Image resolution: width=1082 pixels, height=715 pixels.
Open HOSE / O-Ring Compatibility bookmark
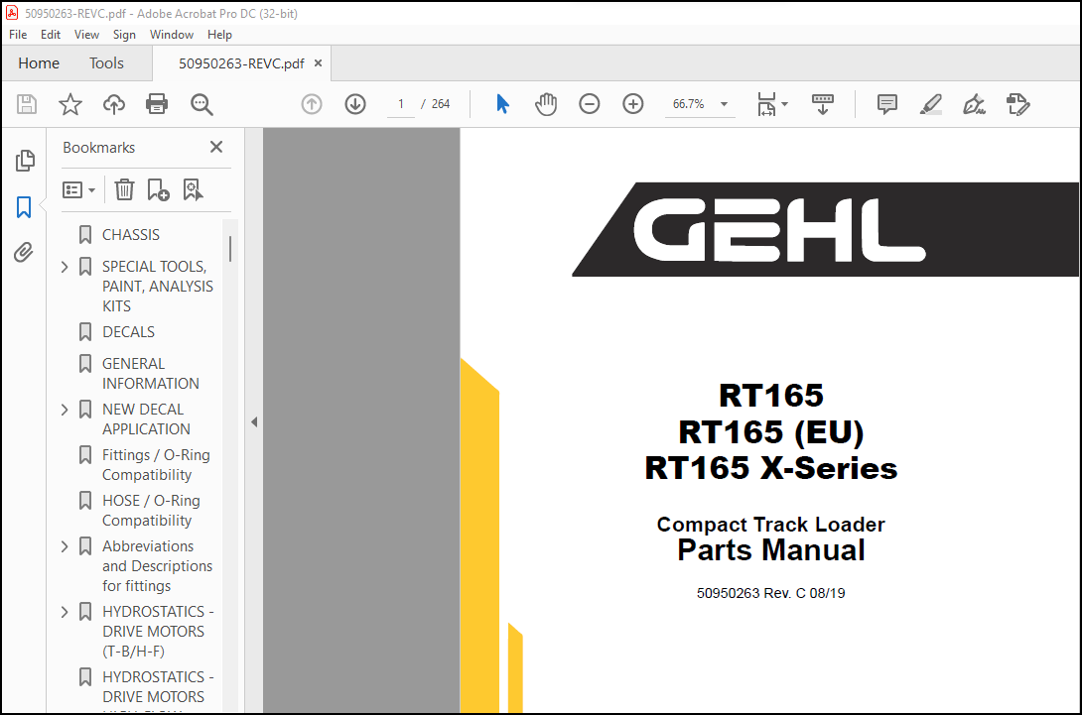click(x=151, y=511)
